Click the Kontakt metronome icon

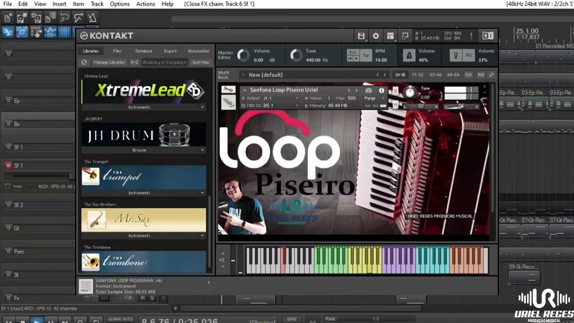tap(409, 55)
